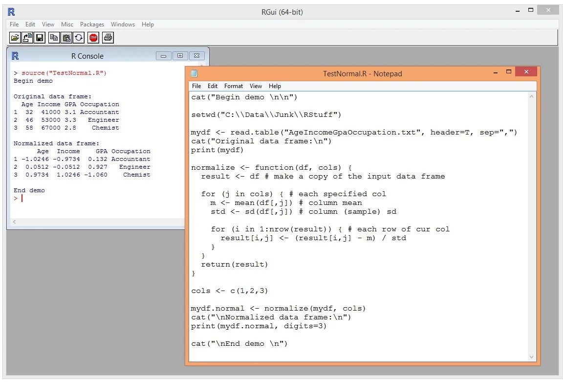Click the Load workspace toolbar icon

click(27, 38)
